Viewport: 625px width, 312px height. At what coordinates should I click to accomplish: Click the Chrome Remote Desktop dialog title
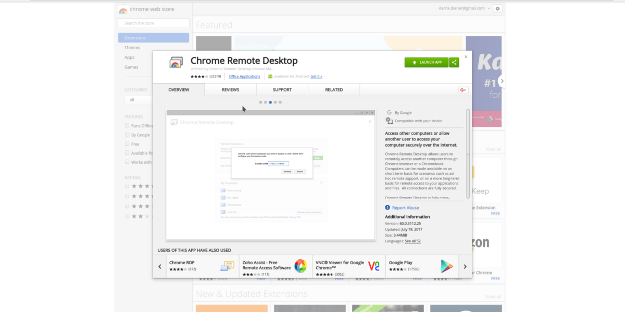(x=244, y=61)
